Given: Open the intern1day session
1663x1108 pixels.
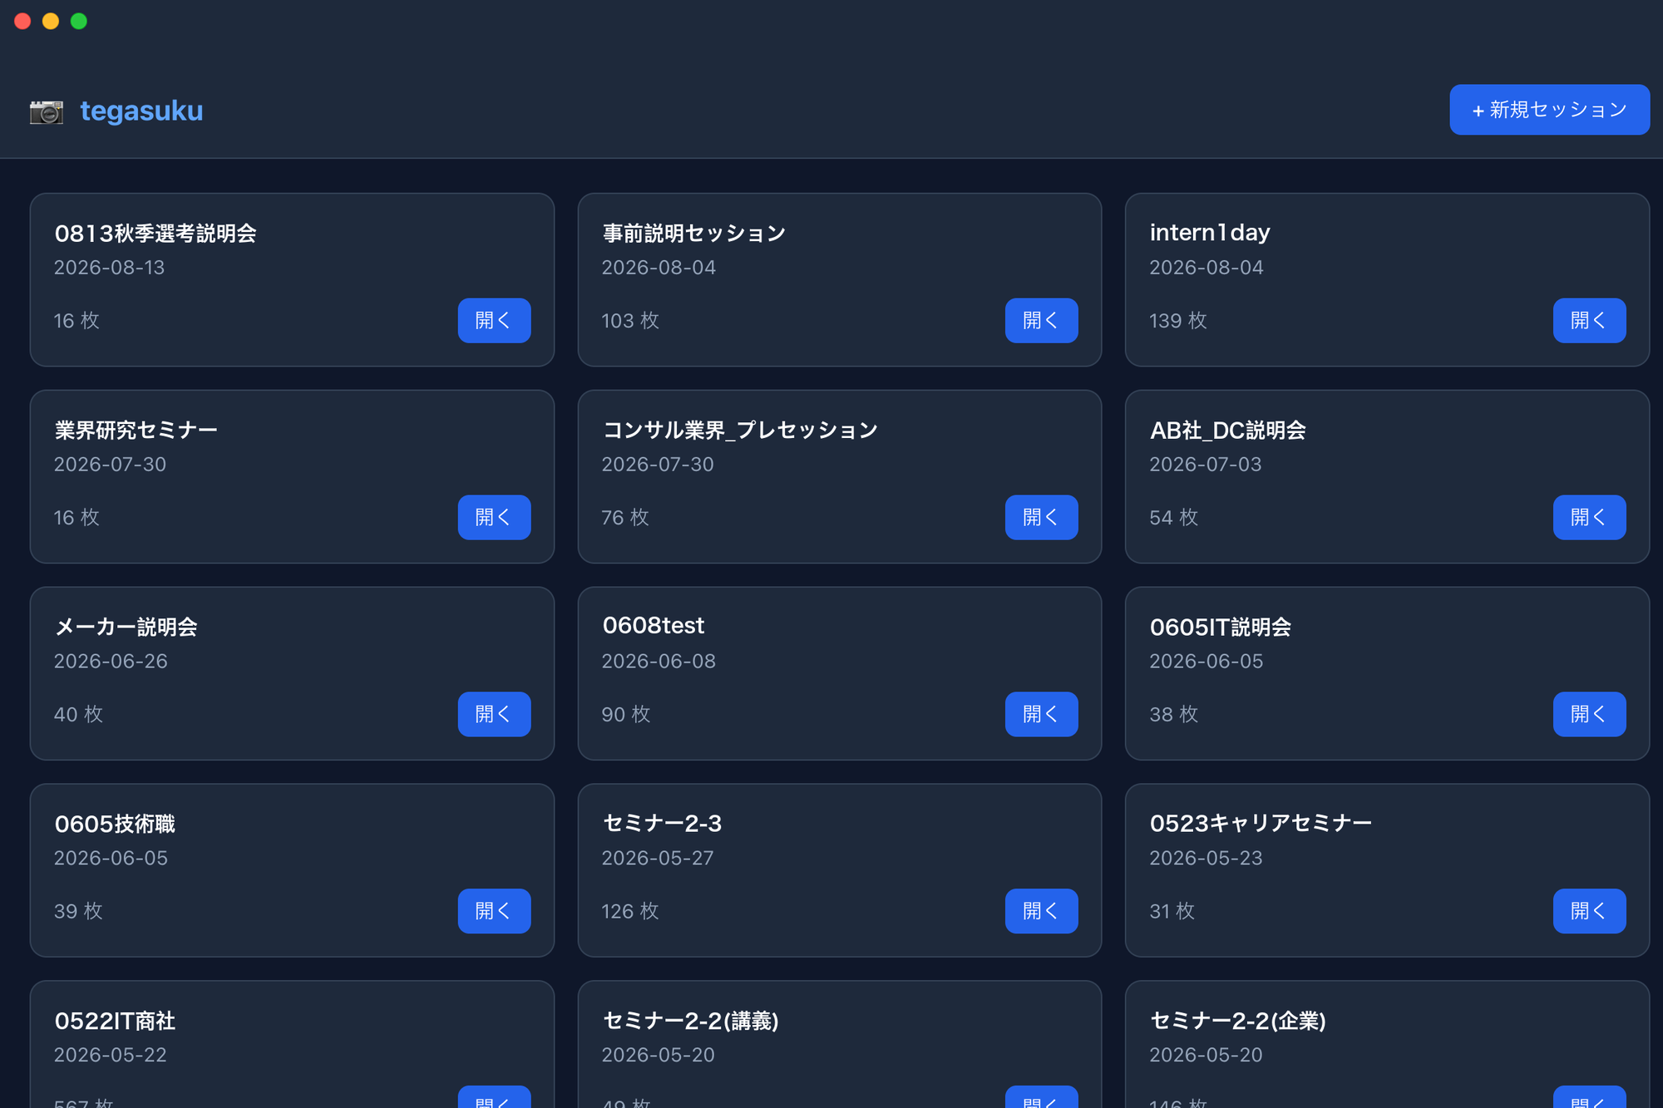Looking at the screenshot, I should 1589,320.
